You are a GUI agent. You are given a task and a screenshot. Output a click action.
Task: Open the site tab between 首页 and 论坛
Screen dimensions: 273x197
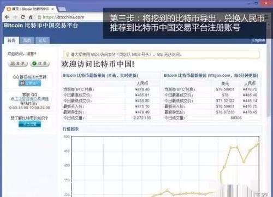[27, 40]
